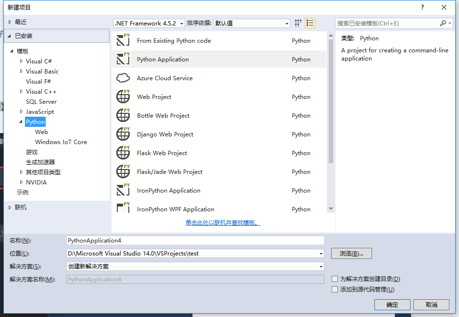Image resolution: width=459 pixels, height=317 pixels.
Task: Click the From Existing Python code icon
Action: click(123, 41)
